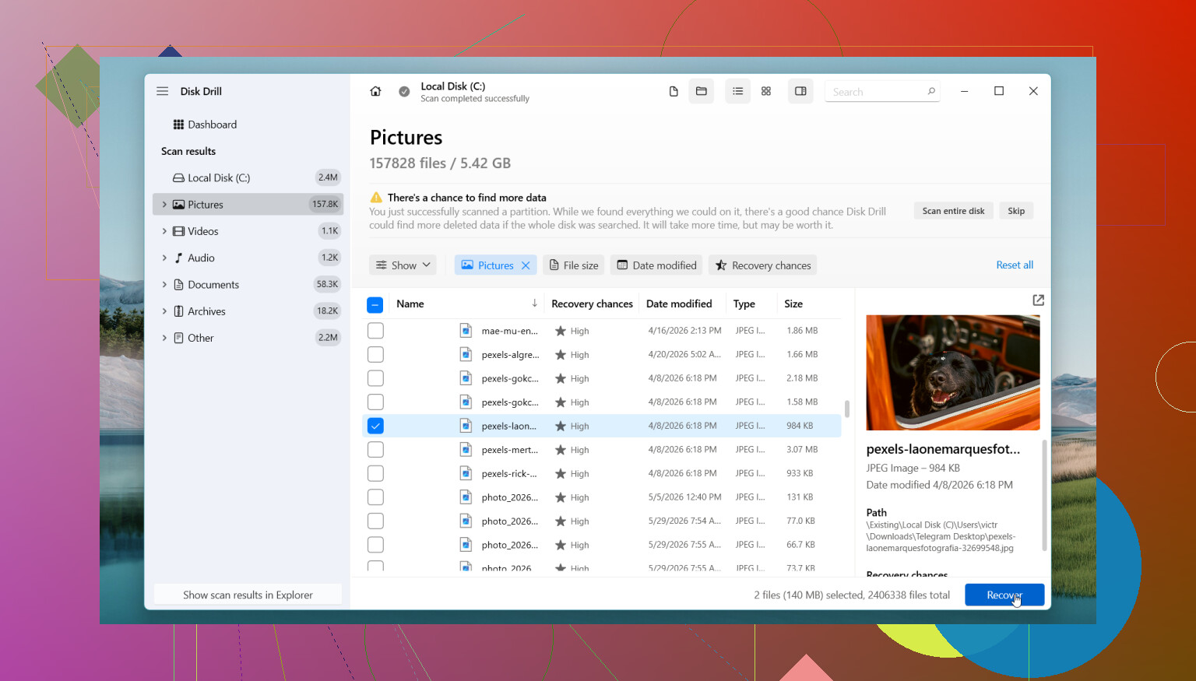
Task: Check the pexels-algre file checkbox
Action: pos(375,354)
